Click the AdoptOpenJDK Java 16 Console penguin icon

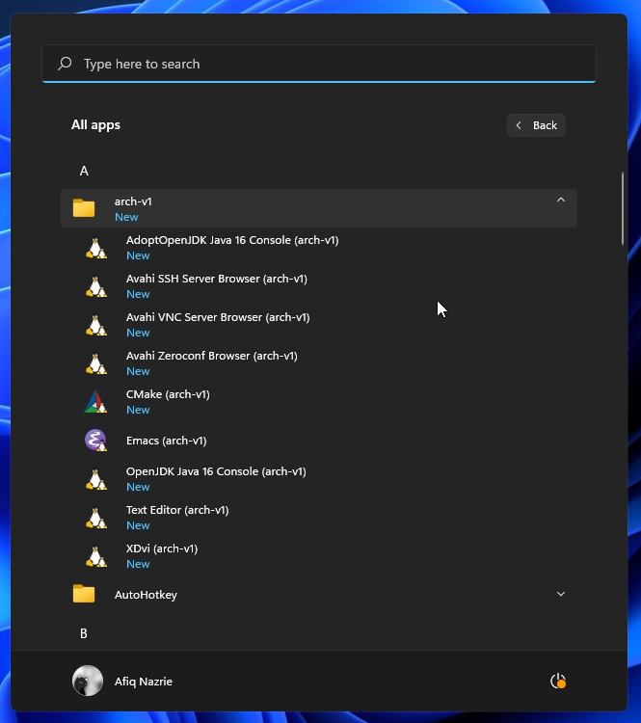pos(96,248)
